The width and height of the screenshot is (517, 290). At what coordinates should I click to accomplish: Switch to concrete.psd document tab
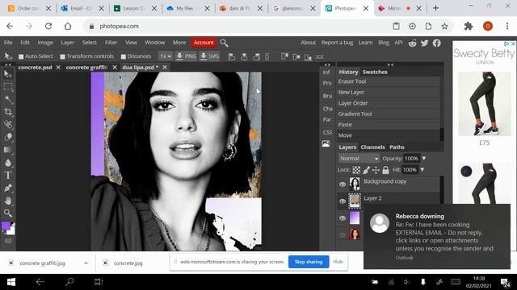[35, 68]
